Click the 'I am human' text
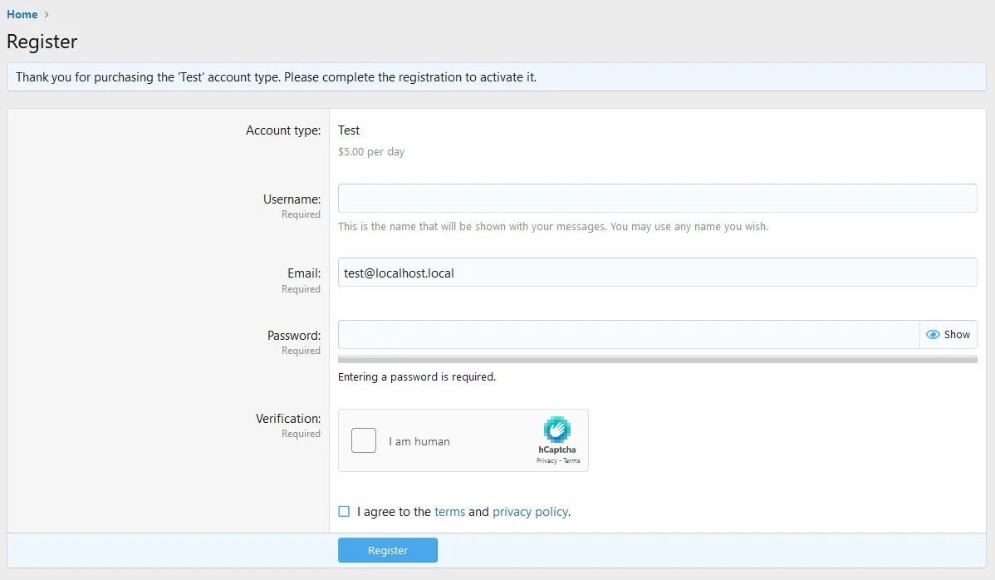 click(419, 441)
